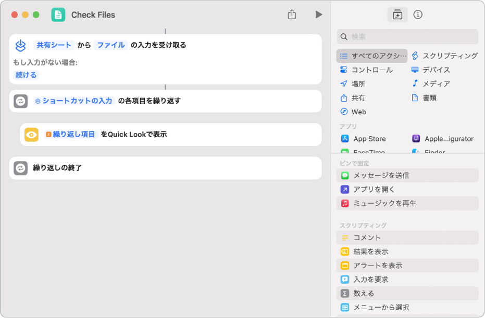Show shortcut details with the info icon
485x318 pixels.
(x=418, y=15)
